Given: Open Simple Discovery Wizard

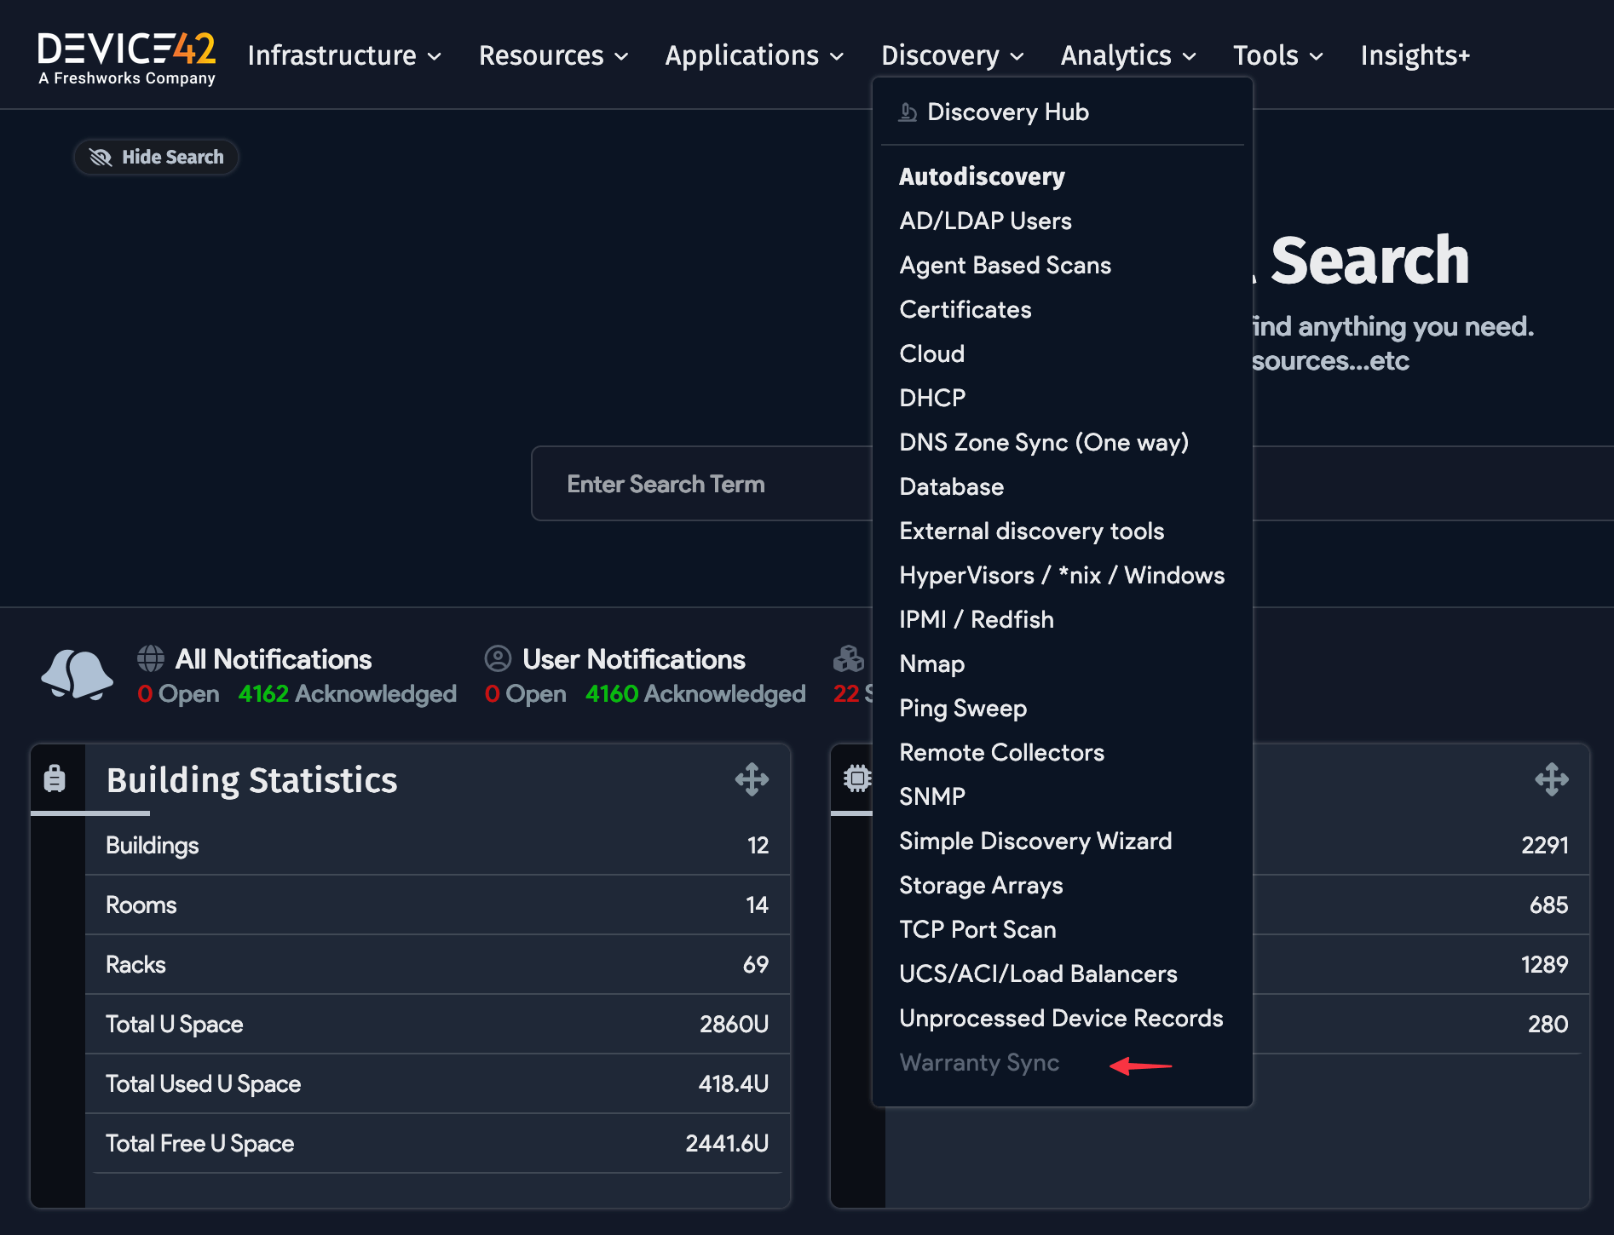Looking at the screenshot, I should (x=1035, y=842).
